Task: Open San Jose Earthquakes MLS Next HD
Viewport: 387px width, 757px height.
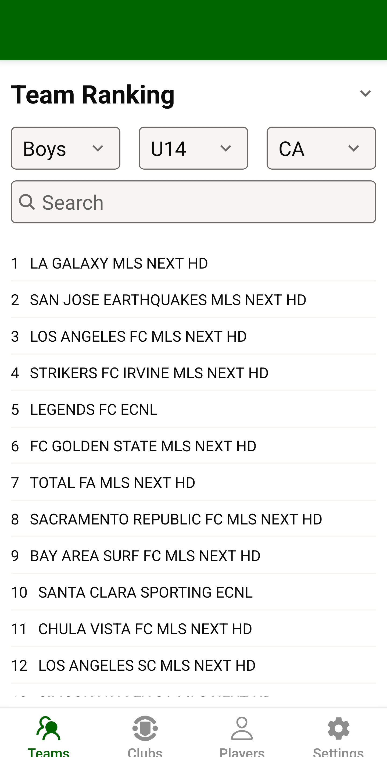Action: 168,300
